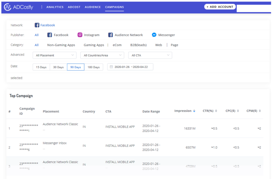Image resolution: width=273 pixels, height=182 pixels.
Task: Open the All Placement dropdown
Action: click(54, 55)
